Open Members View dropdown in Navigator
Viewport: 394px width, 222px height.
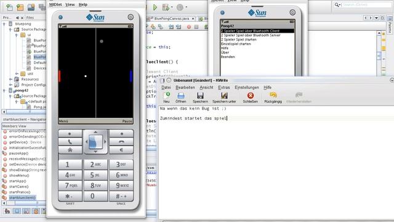24,126
